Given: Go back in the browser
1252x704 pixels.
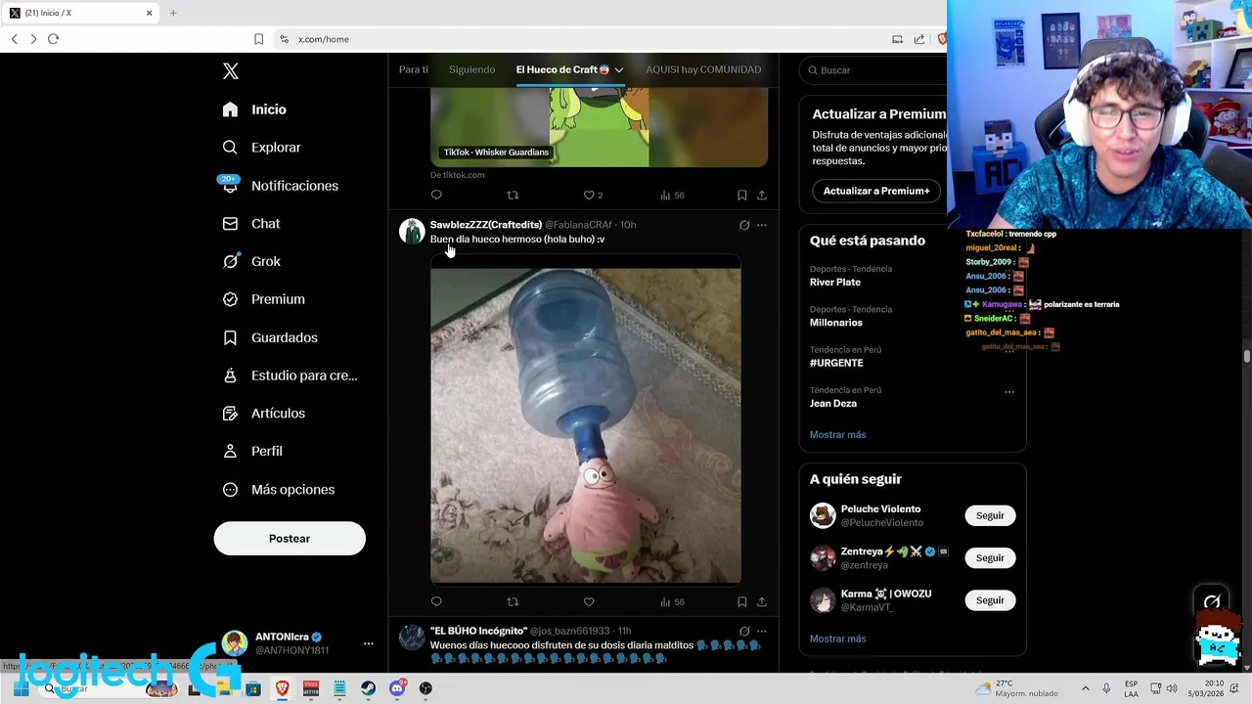Looking at the screenshot, I should (x=15, y=39).
